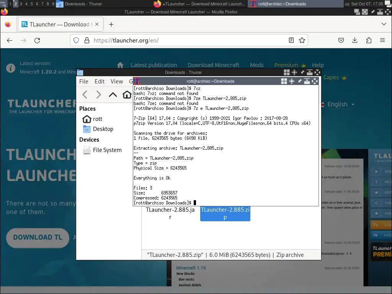This screenshot has height=294, width=392.
Task: Open a new Firefox tab
Action: (111, 24)
